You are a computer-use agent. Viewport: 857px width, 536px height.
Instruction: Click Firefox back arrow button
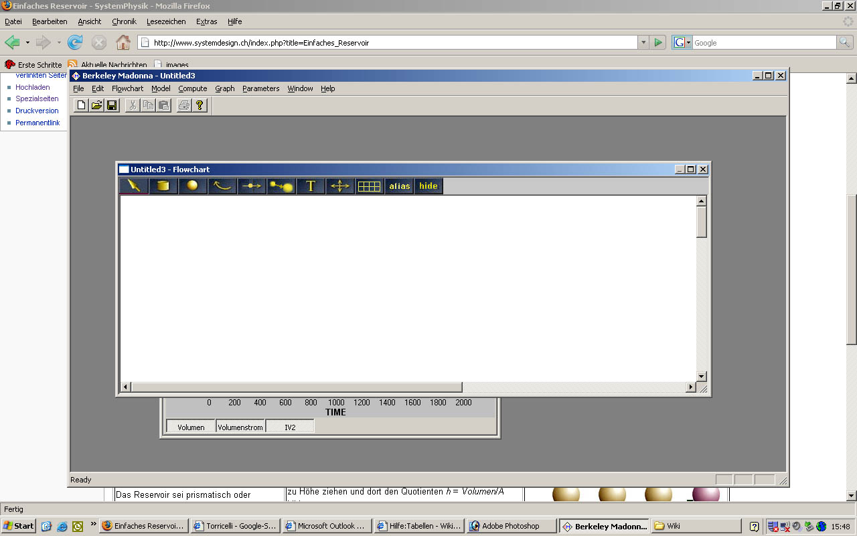click(x=13, y=42)
